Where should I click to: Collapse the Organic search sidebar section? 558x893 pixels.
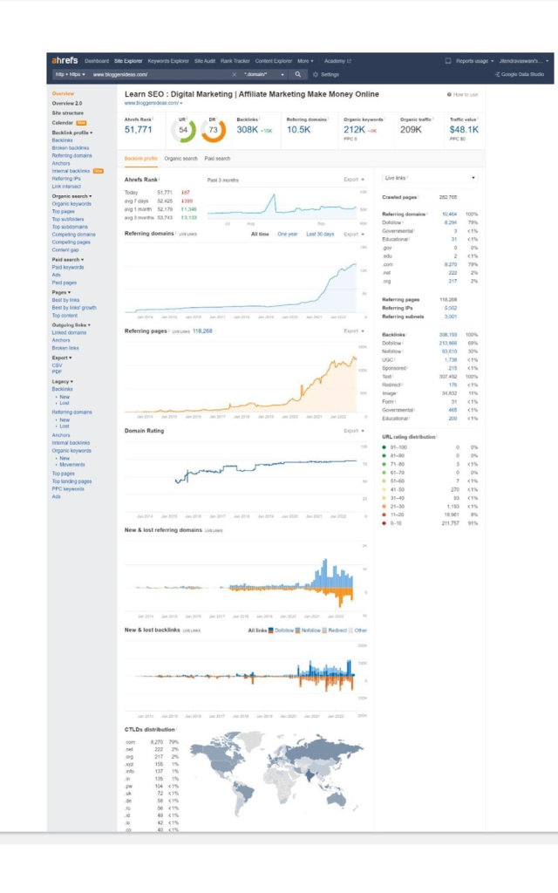click(x=71, y=196)
